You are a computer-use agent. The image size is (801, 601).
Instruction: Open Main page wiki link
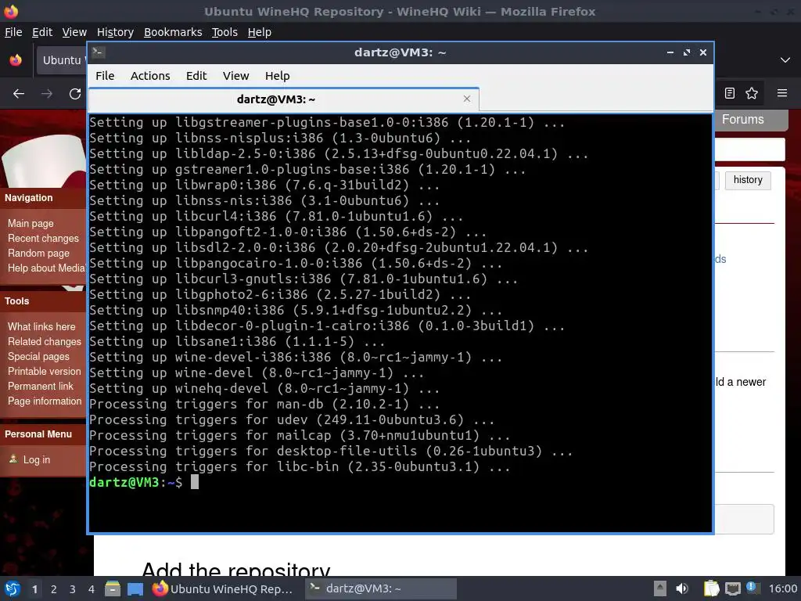click(x=31, y=223)
